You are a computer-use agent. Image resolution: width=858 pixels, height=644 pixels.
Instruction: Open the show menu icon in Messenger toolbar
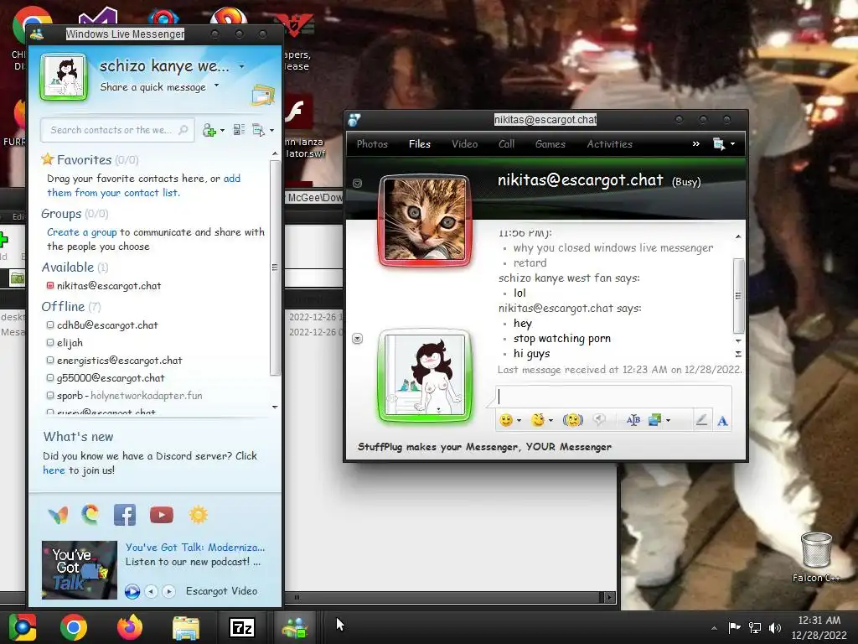[x=258, y=130]
